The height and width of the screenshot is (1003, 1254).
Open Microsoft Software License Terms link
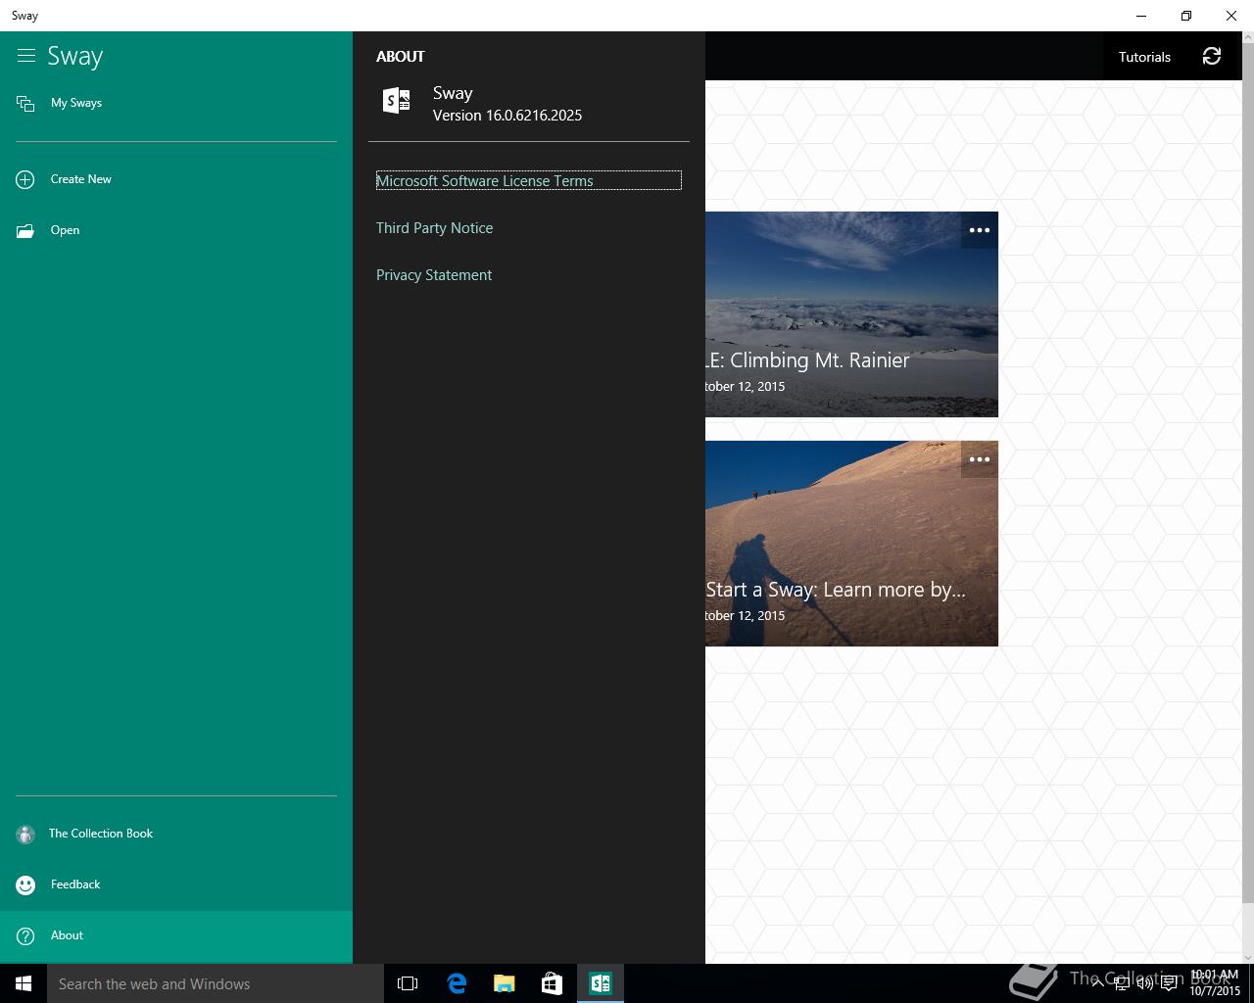point(529,180)
